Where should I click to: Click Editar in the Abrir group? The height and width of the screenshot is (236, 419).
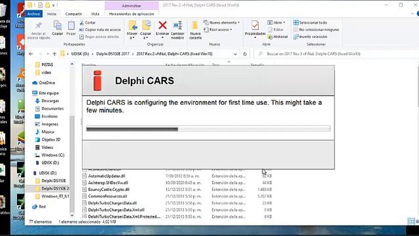[276, 29]
